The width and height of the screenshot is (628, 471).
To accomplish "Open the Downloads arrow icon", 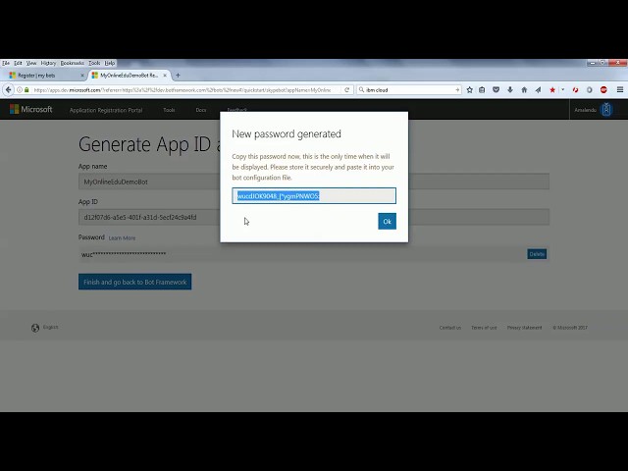I will tap(510, 89).
